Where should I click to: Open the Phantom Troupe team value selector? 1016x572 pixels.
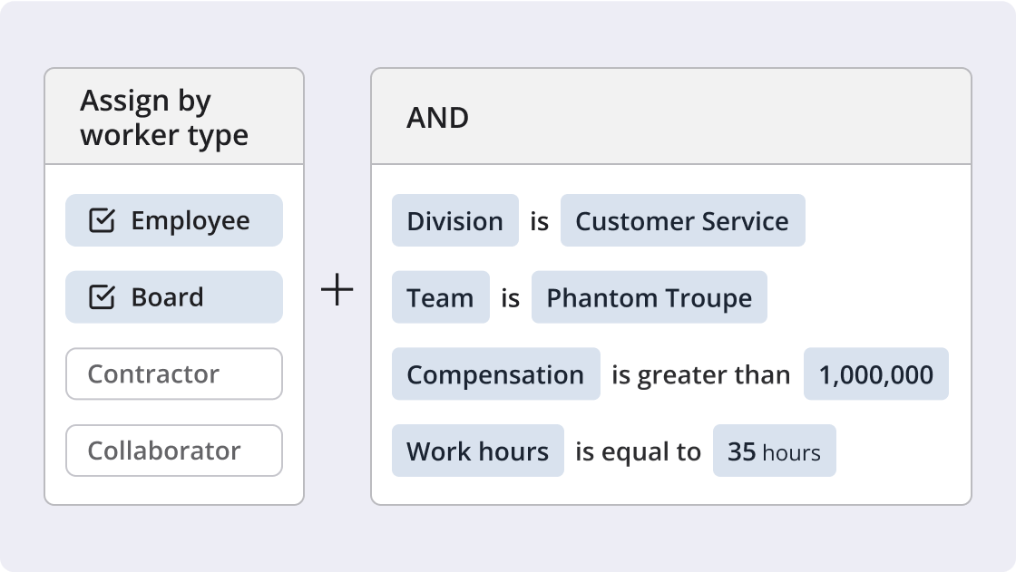click(650, 297)
